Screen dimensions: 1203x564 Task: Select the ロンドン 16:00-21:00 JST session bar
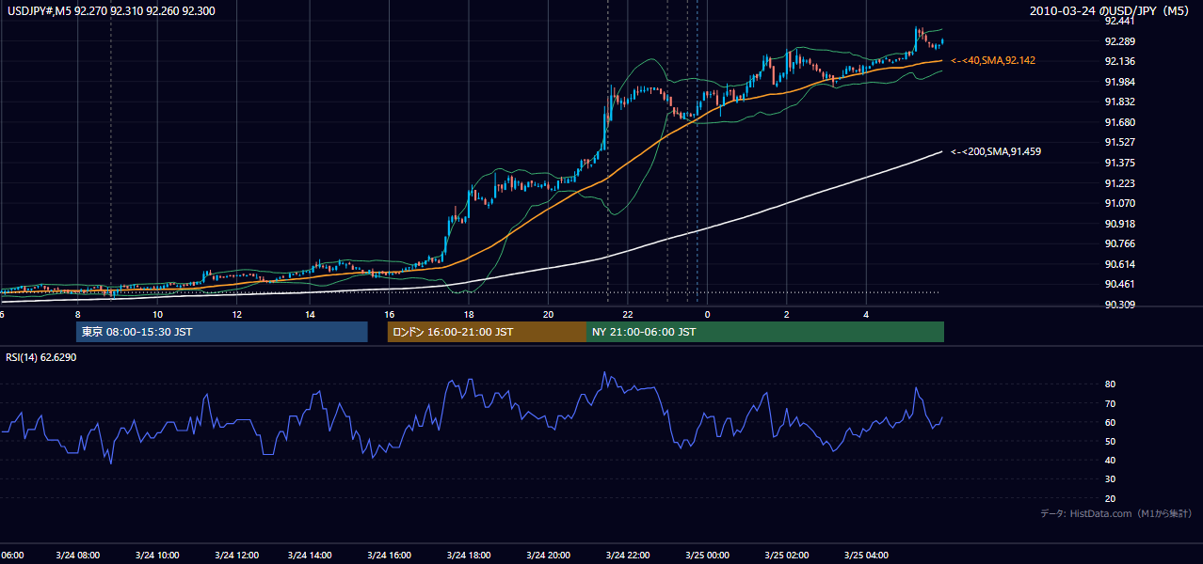487,332
